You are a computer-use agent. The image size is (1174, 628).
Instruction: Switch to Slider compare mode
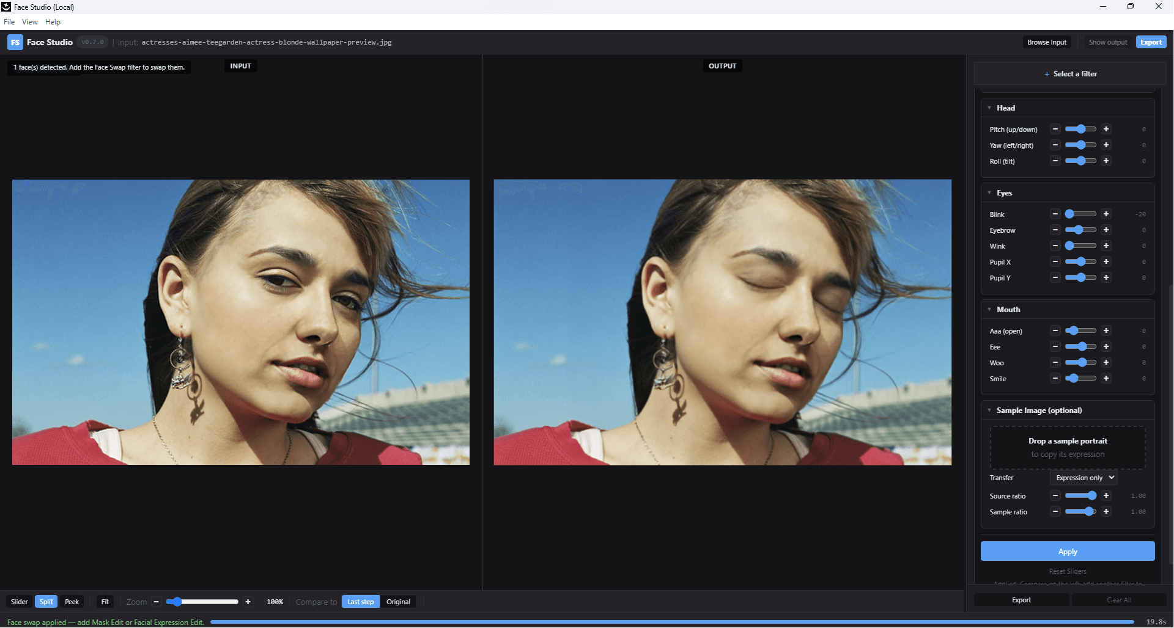(20, 602)
